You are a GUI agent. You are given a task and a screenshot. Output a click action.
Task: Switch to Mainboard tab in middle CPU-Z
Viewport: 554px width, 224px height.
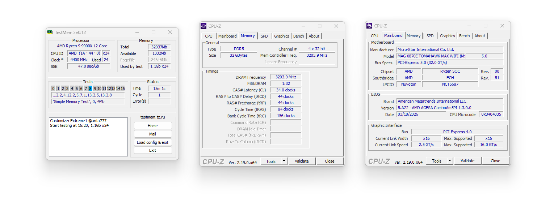click(227, 36)
